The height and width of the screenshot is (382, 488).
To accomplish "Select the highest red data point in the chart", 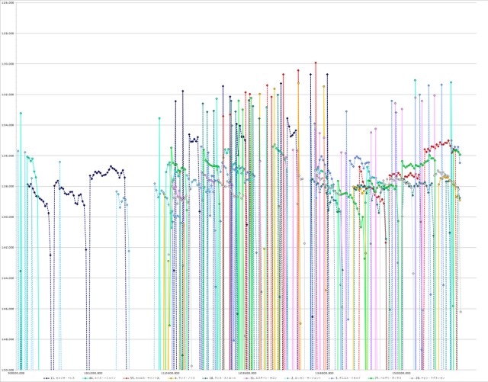I will point(316,63).
